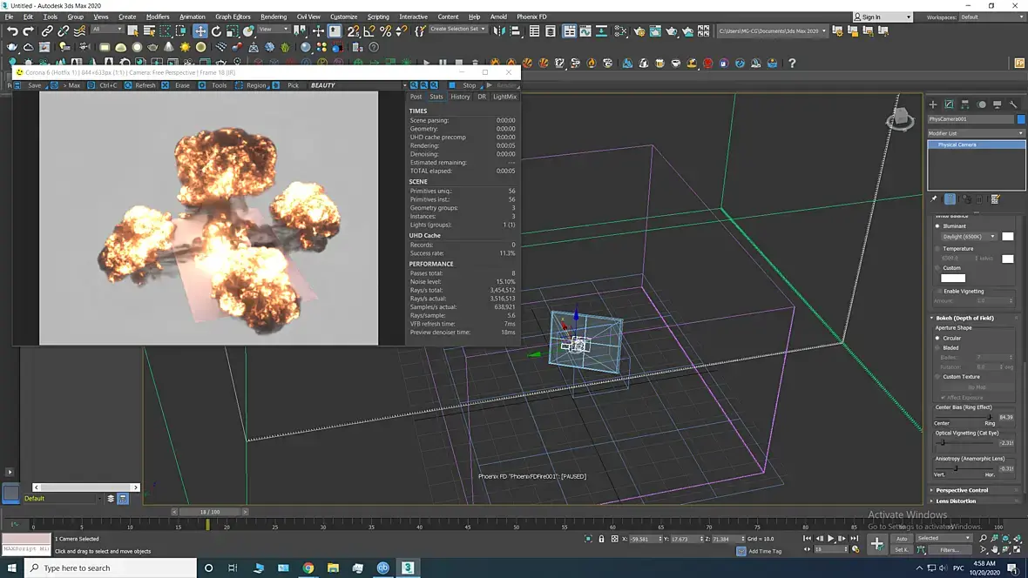Select the Move transform tool

200,31
